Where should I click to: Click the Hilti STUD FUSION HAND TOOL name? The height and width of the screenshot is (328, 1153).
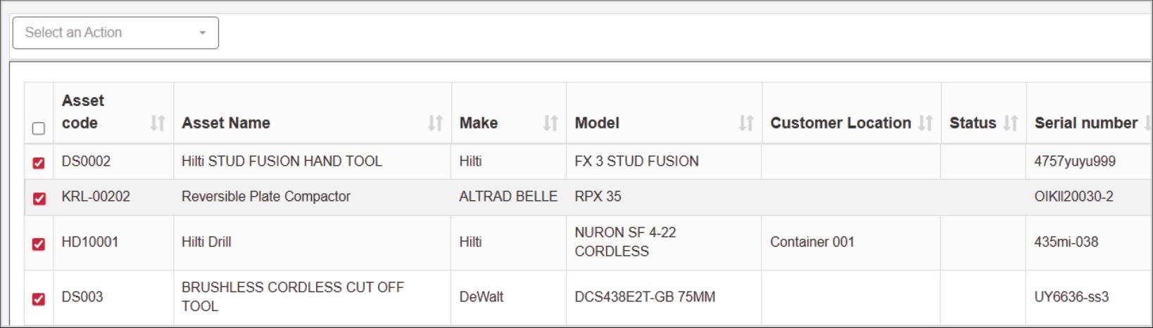pyautogui.click(x=282, y=162)
